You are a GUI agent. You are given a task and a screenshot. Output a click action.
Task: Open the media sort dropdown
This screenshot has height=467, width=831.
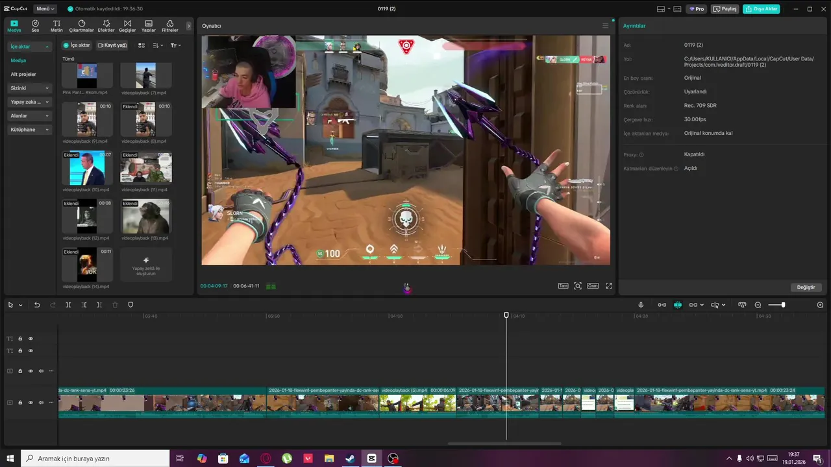[158, 45]
